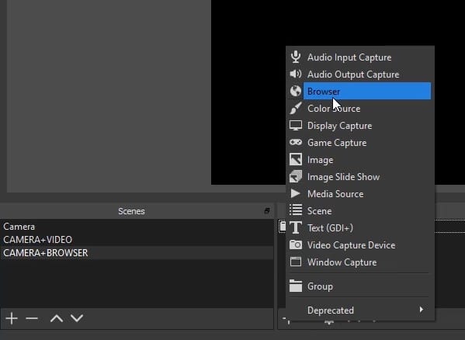Screen dimensions: 465x340
Task: Add a new scene with plus button
Action: click(x=12, y=318)
